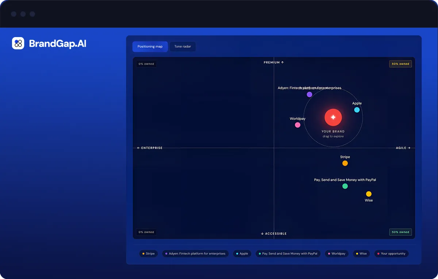Click the yellow Wise dot on map
The width and height of the screenshot is (438, 279).
click(369, 194)
